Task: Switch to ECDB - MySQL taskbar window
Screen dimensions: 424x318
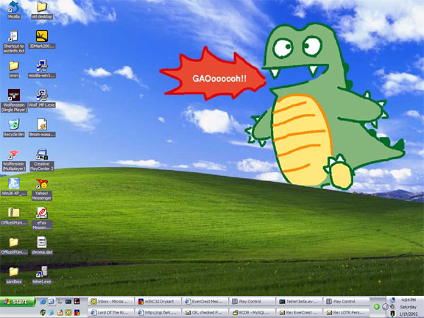Action: 252,313
